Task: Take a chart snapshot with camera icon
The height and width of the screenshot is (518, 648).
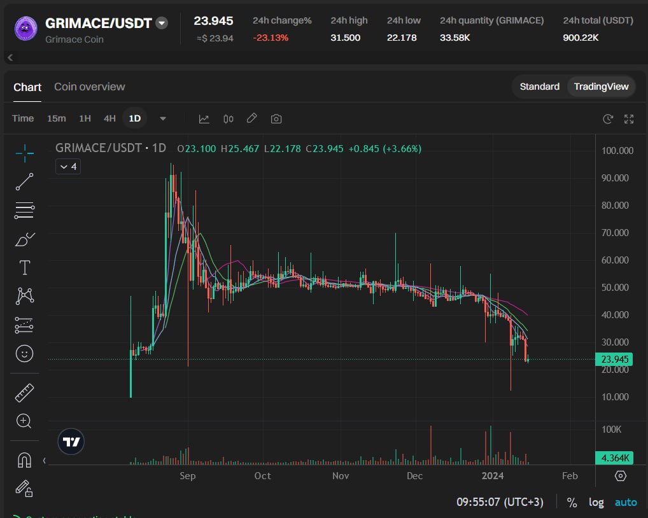Action: (276, 119)
